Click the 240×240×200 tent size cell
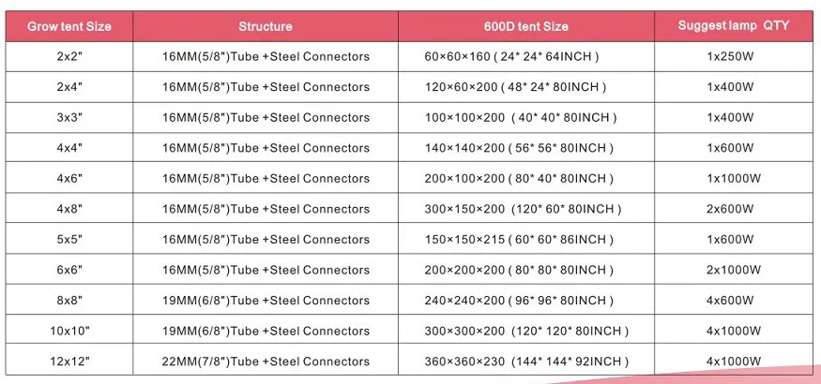 pyautogui.click(x=519, y=301)
